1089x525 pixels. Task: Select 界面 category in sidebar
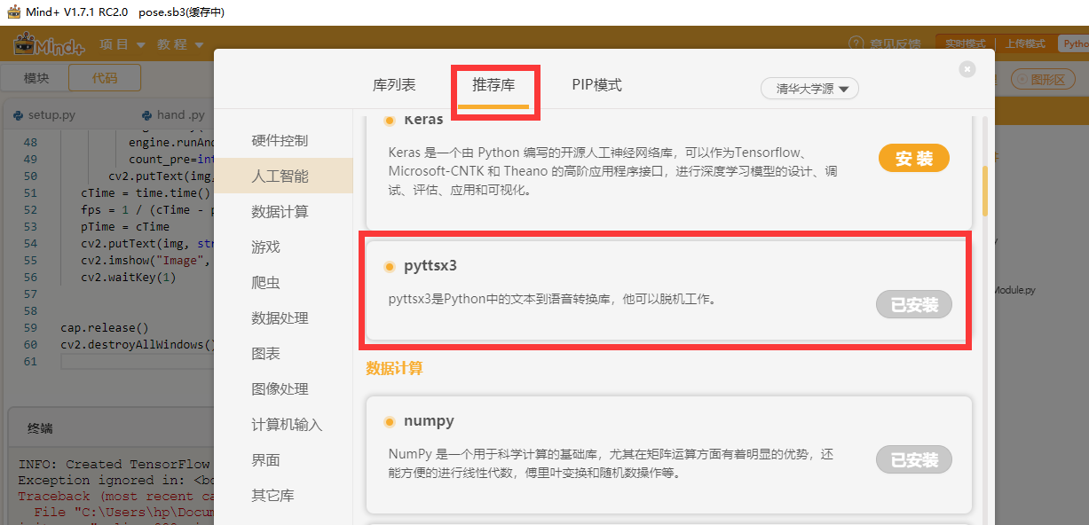pyautogui.click(x=283, y=460)
